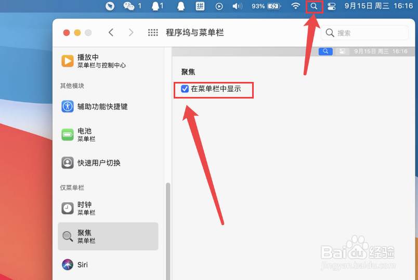Click the 仅菜单栏 section label
The height and width of the screenshot is (280, 418).
[72, 188]
